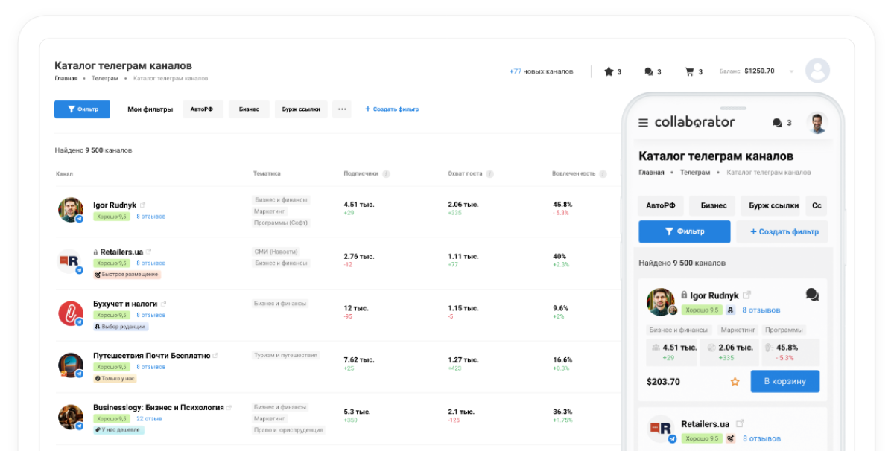Open Businesslogy: Бизнес и Психология channel title
The image size is (894, 451).
tap(159, 408)
